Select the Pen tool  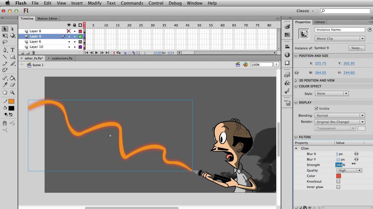(x=5, y=50)
